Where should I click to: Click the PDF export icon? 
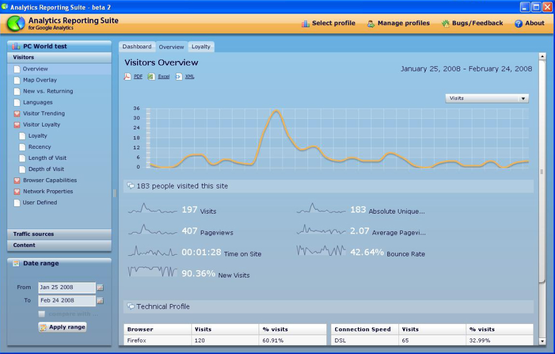[x=127, y=77]
